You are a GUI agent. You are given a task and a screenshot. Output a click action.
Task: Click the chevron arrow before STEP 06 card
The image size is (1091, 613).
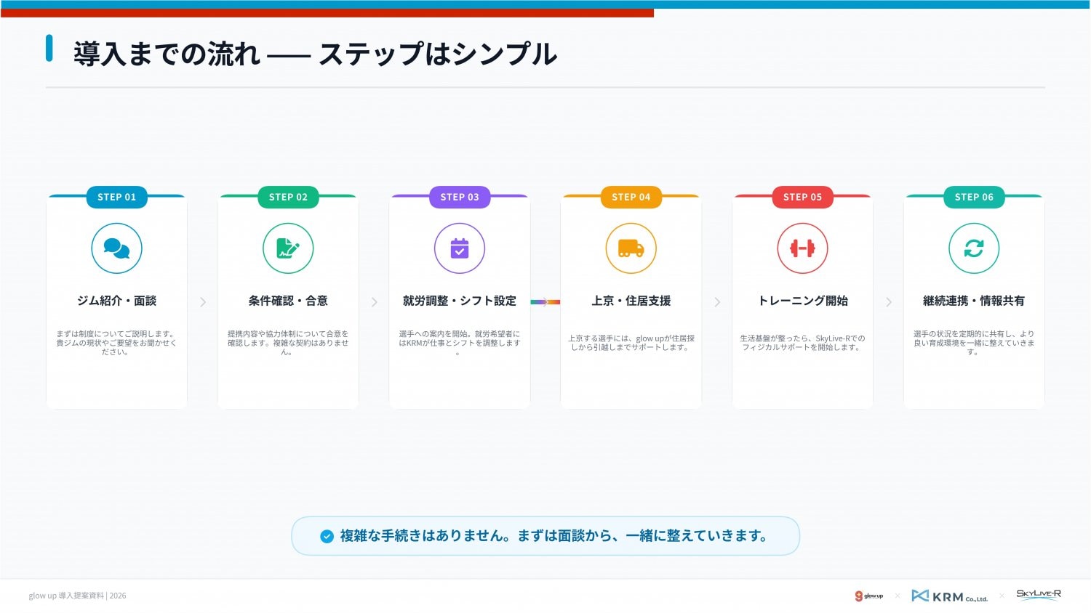point(889,302)
